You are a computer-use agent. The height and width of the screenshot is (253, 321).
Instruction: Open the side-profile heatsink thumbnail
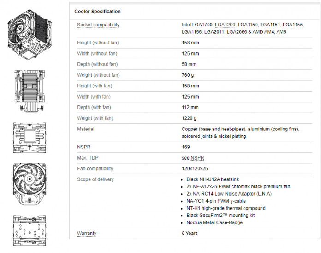click(30, 89)
